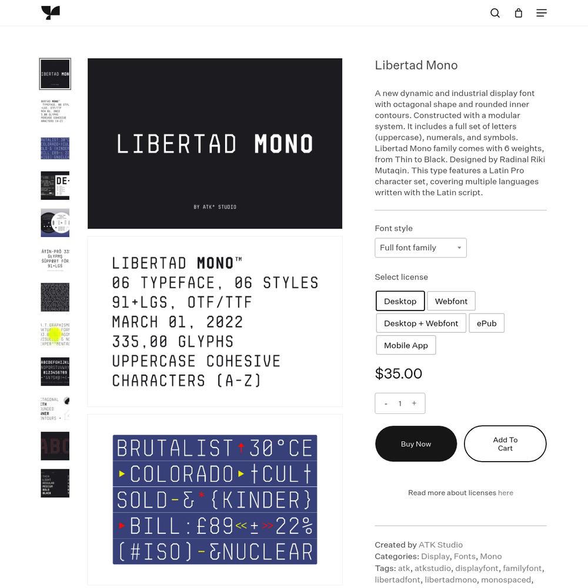Choose the Mobile App license
This screenshot has height=588, width=588.
tap(406, 345)
